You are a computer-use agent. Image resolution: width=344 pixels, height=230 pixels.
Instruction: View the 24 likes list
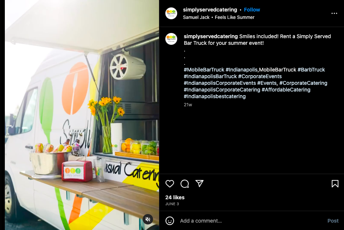click(175, 197)
